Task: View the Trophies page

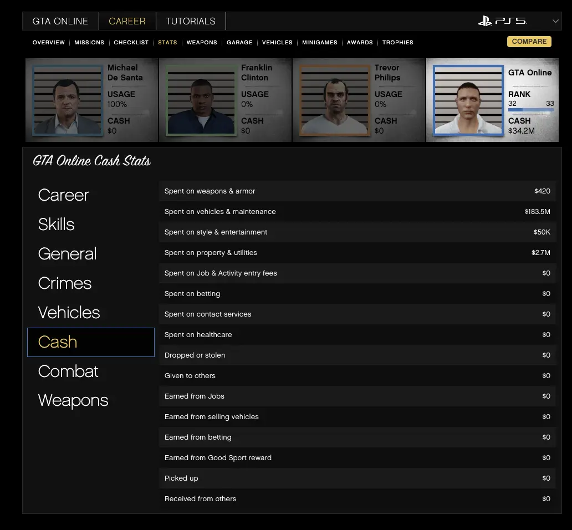Action: point(397,42)
